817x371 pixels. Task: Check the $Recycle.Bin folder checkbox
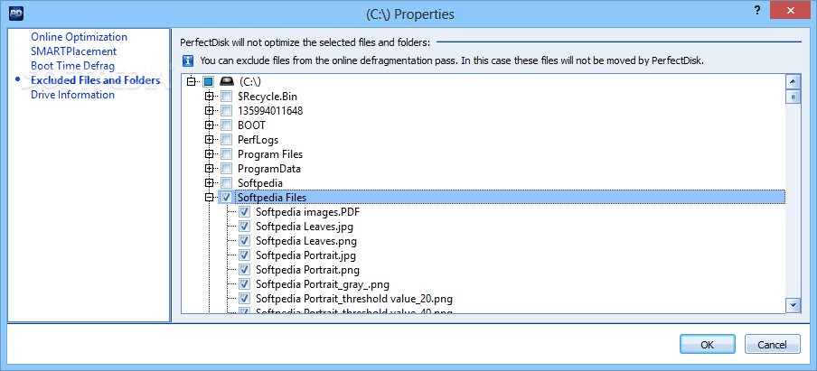(227, 97)
